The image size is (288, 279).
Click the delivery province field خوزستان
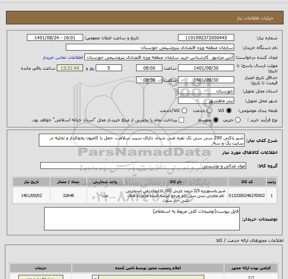[206, 91]
